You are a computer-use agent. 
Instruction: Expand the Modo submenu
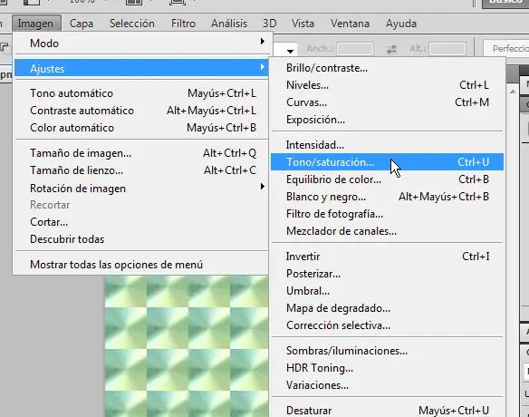(x=141, y=44)
